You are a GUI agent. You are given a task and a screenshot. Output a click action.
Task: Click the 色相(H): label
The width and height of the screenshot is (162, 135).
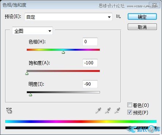pyautogui.click(x=37, y=42)
